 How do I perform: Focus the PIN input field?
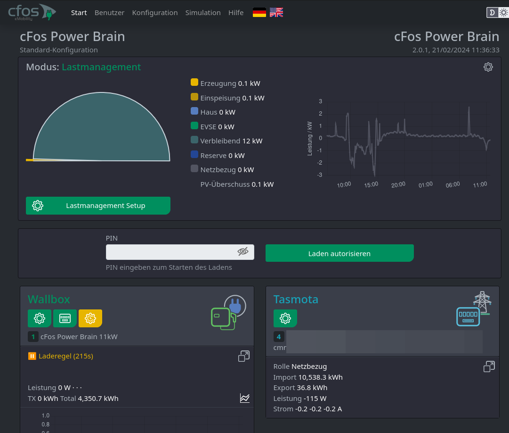pyautogui.click(x=180, y=252)
